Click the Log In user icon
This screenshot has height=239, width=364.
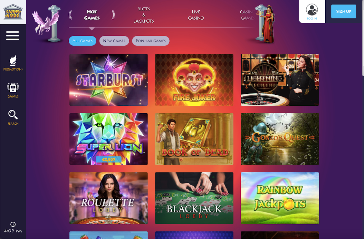click(312, 10)
